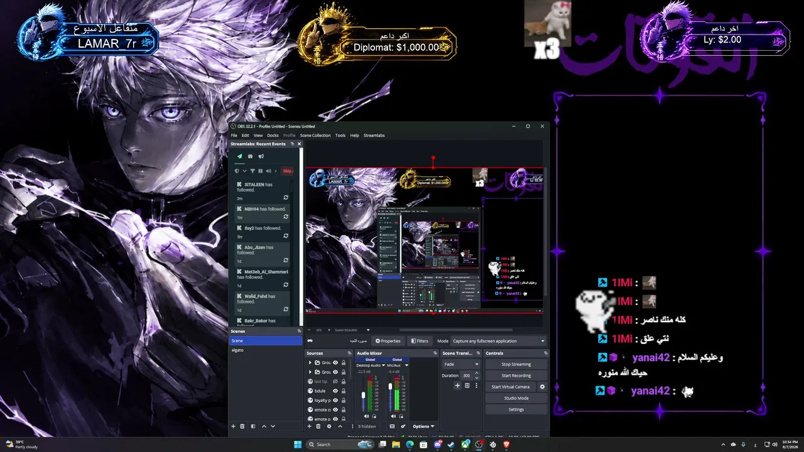
Task: Open the Streamlabs menu
Action: (x=374, y=135)
